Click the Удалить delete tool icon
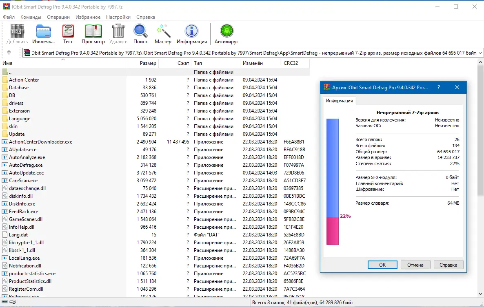484x307 pixels. coord(118,33)
